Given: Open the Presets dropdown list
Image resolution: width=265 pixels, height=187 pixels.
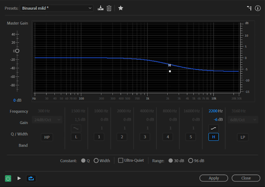Looking at the screenshot, I should 56,8.
